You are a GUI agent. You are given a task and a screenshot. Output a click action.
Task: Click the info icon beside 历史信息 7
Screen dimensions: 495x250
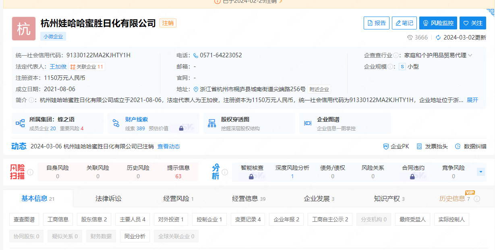477,199
